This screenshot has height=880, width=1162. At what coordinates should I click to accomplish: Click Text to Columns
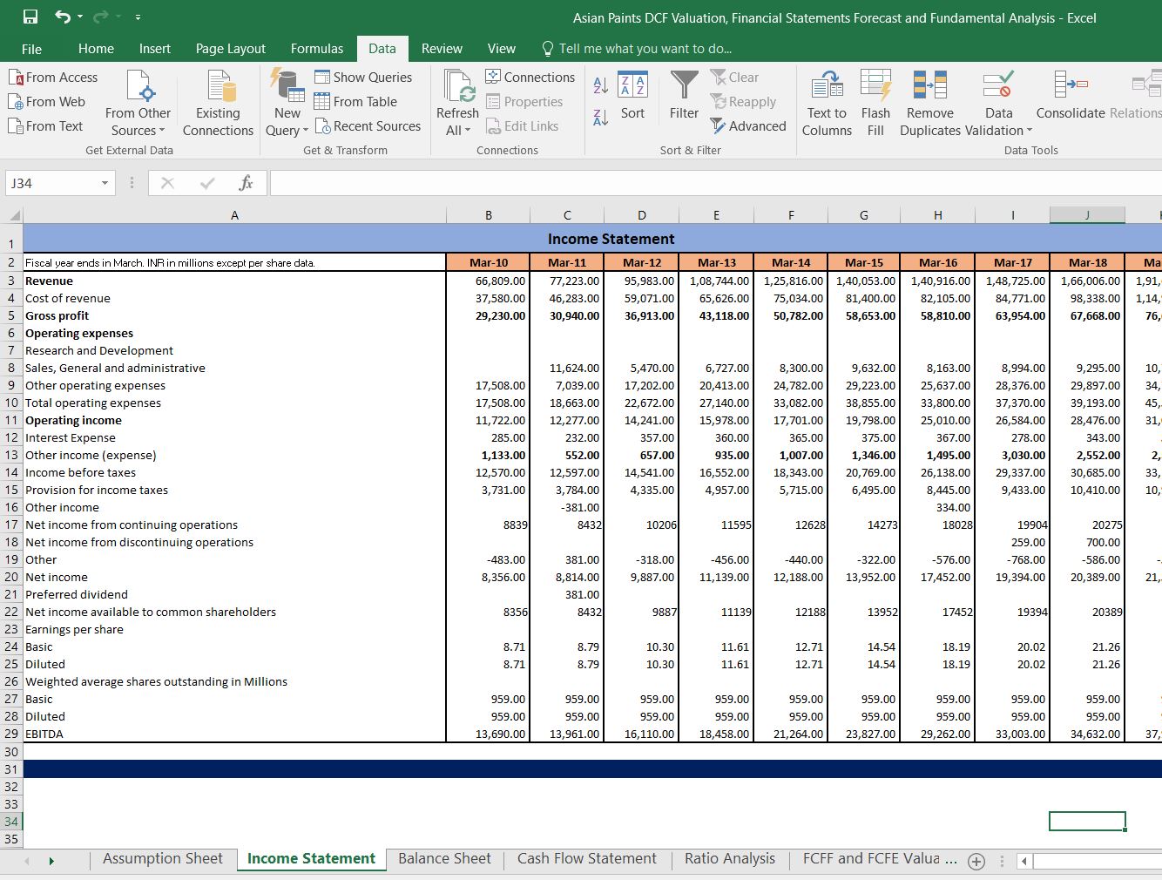coord(827,103)
